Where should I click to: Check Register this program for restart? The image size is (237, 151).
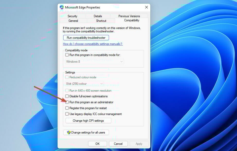[67, 108]
